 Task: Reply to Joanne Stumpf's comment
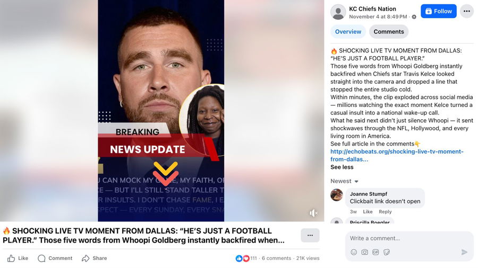(x=385, y=212)
